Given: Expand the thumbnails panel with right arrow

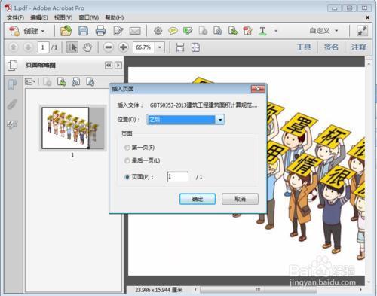Looking at the screenshot, I should [x=118, y=66].
